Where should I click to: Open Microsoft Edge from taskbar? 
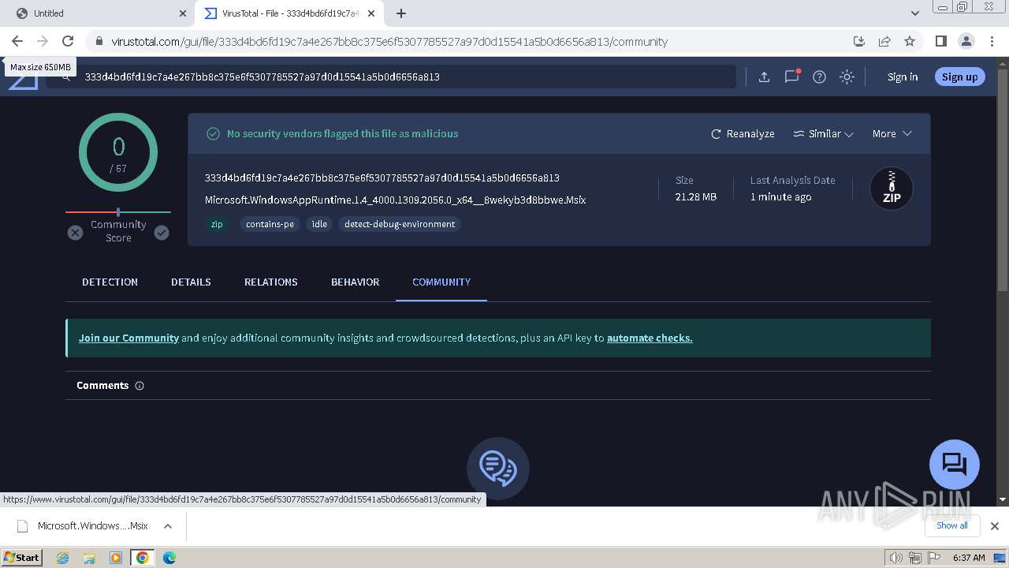[x=169, y=558]
